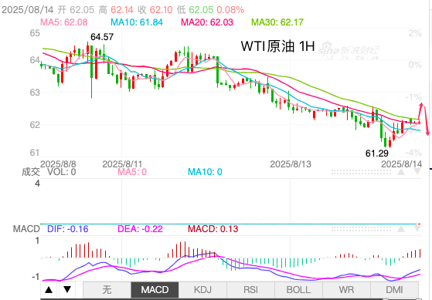Image resolution: width=432 pixels, height=300 pixels.
Task: Open the WR indicator tab
Action: tap(346, 290)
